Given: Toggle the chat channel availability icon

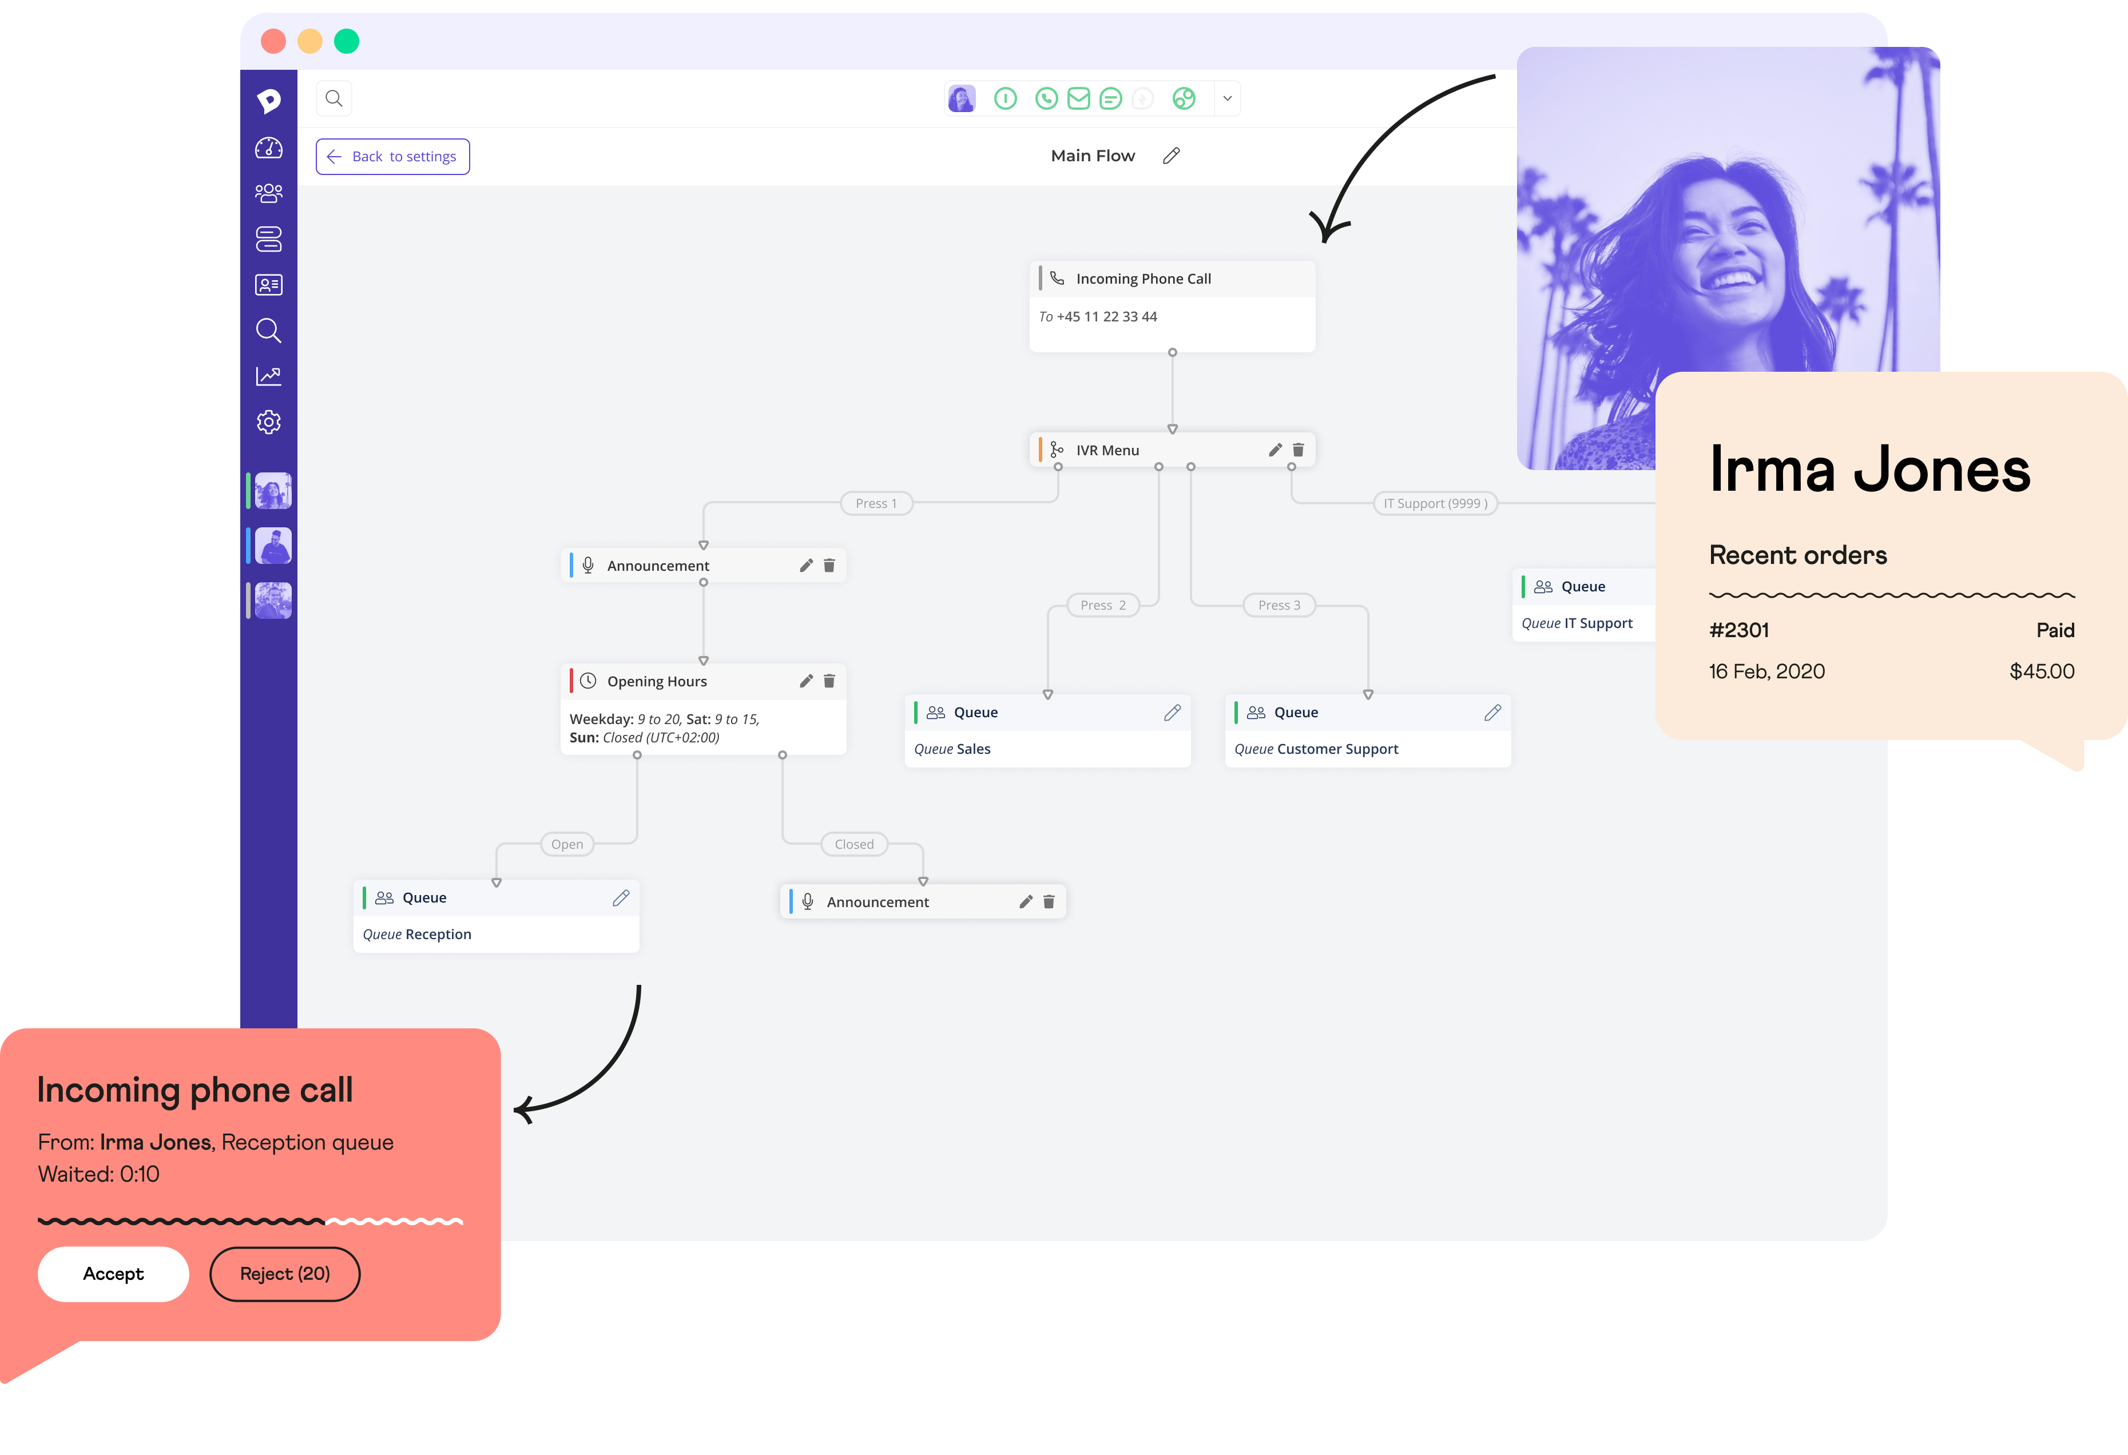Looking at the screenshot, I should (x=1111, y=98).
